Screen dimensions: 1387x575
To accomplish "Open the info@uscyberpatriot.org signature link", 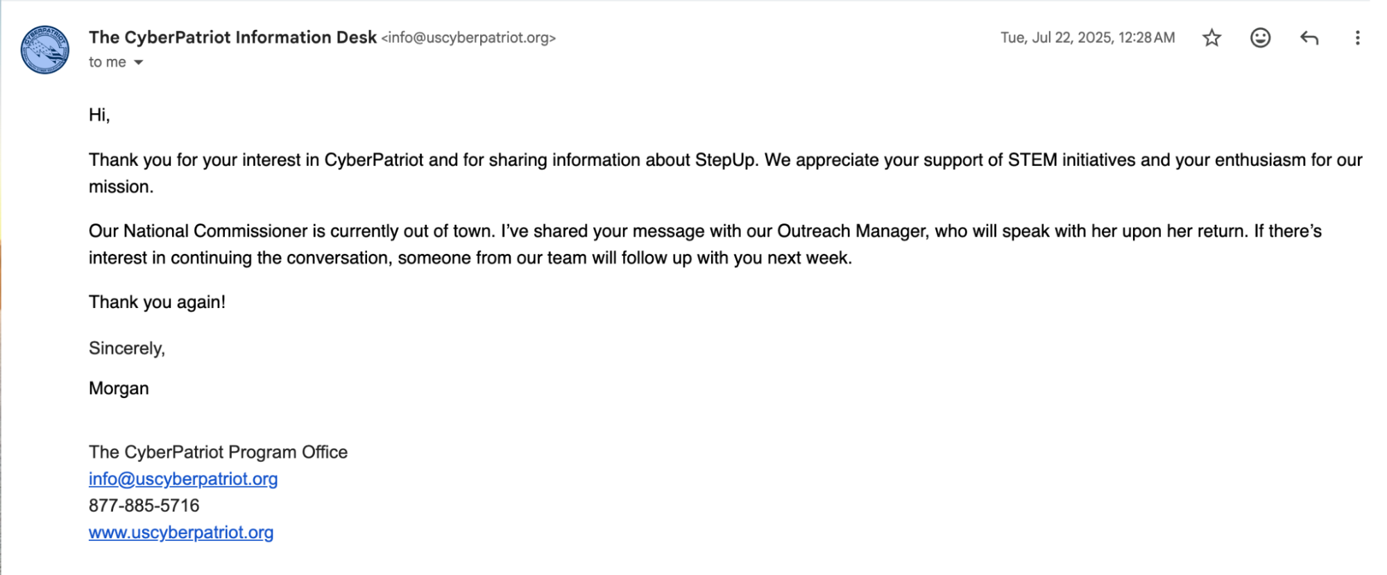I will 183,479.
